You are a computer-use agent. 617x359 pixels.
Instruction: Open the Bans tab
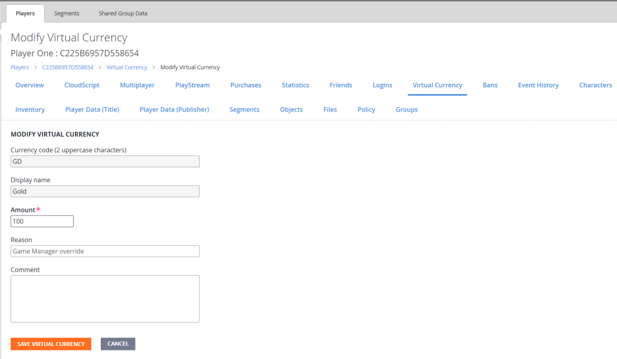pos(490,85)
